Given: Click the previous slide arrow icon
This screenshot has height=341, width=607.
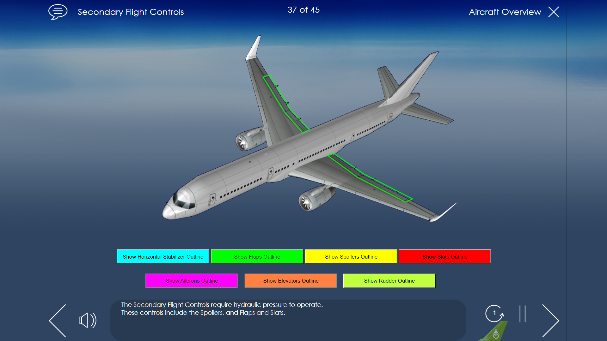Looking at the screenshot, I should click(56, 320).
